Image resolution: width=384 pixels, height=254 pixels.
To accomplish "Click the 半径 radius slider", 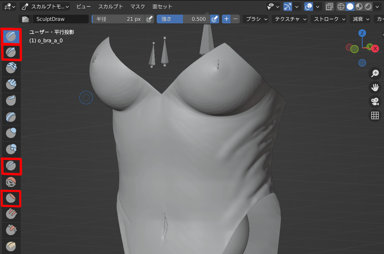I will coord(118,19).
